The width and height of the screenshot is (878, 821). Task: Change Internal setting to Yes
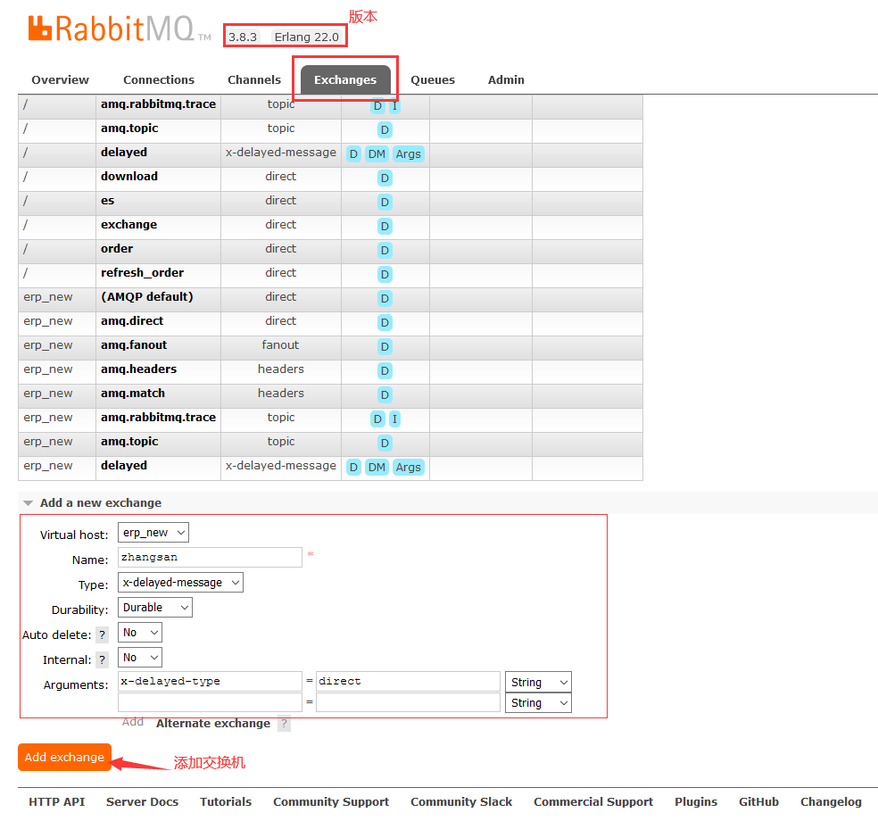click(x=139, y=657)
